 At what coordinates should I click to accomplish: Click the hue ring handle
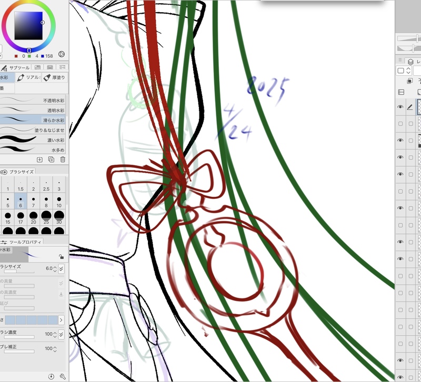(29, 51)
